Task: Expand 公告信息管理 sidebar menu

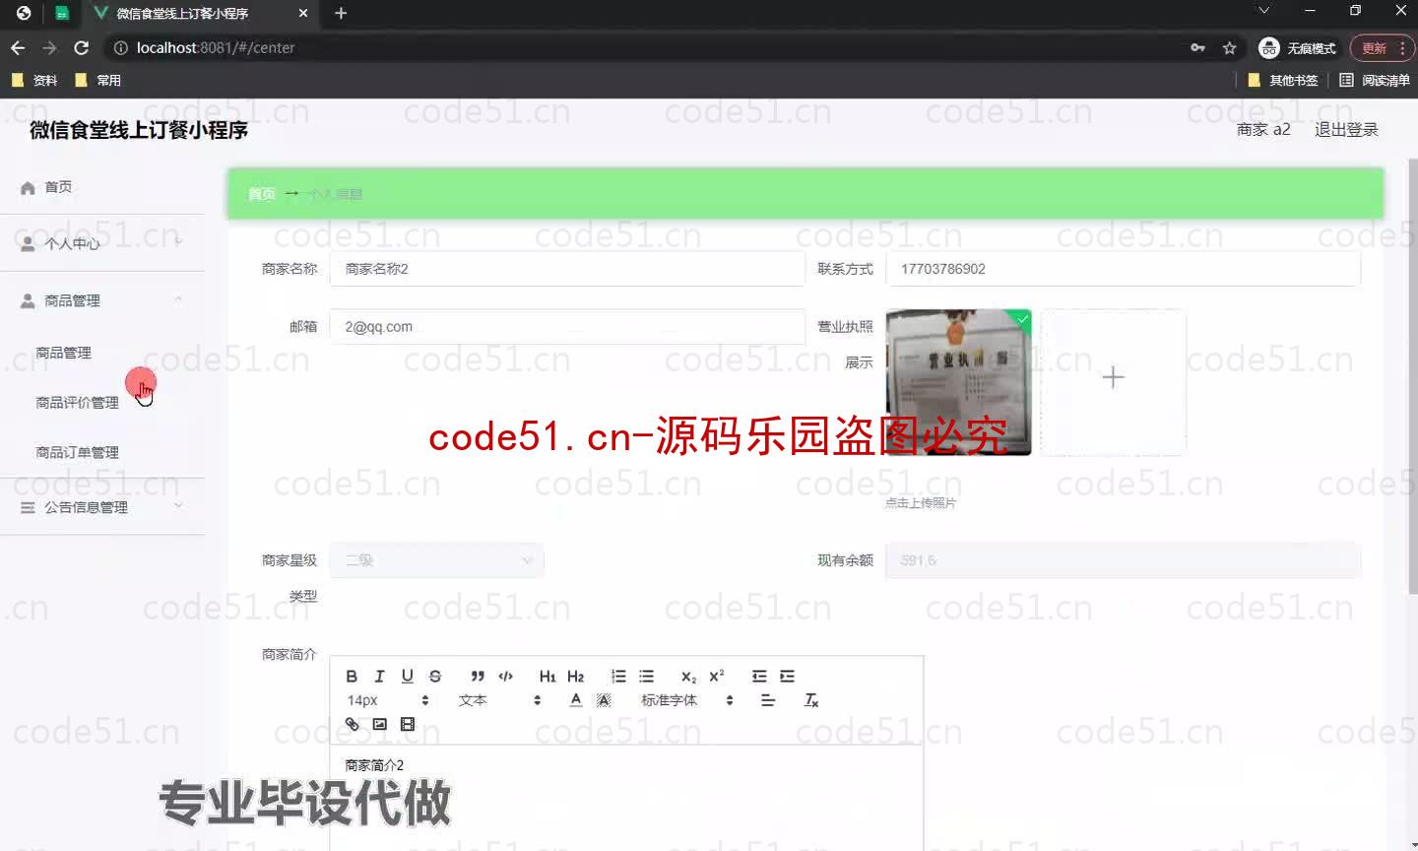Action: click(x=102, y=507)
